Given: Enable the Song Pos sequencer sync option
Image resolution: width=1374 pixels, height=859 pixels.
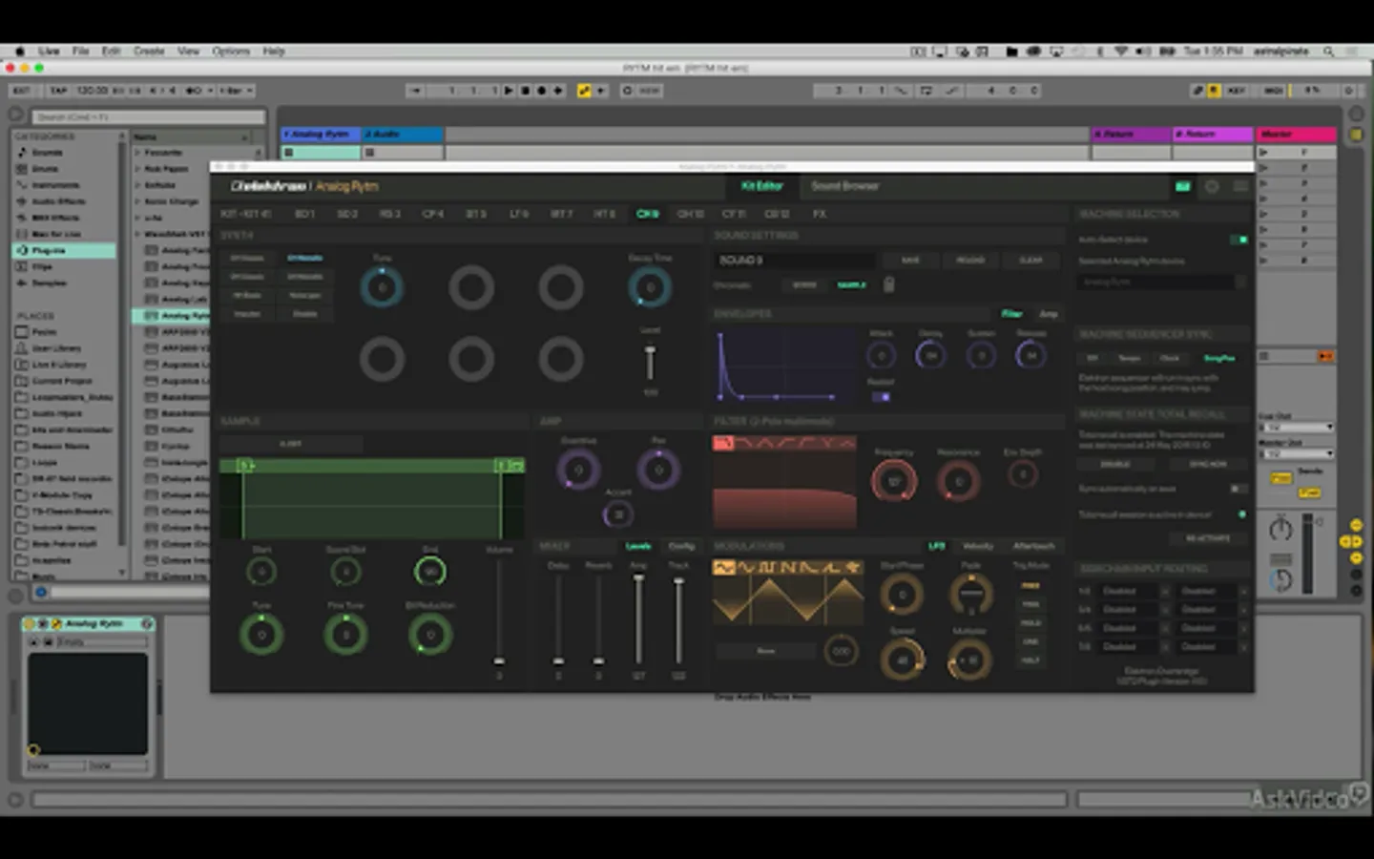Looking at the screenshot, I should [1218, 358].
